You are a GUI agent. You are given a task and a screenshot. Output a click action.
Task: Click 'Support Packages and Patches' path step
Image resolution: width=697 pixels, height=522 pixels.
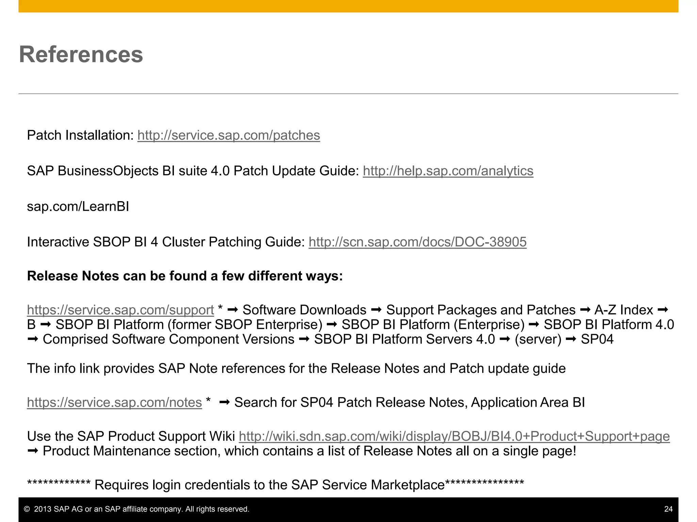(481, 310)
